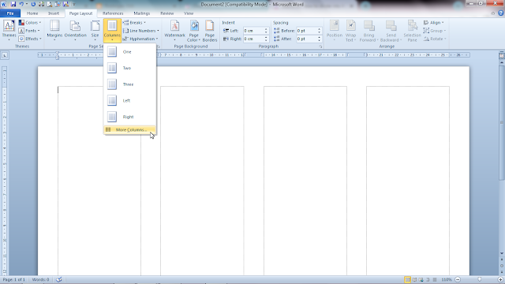
Task: Switch to Outline view
Action: 428,279
